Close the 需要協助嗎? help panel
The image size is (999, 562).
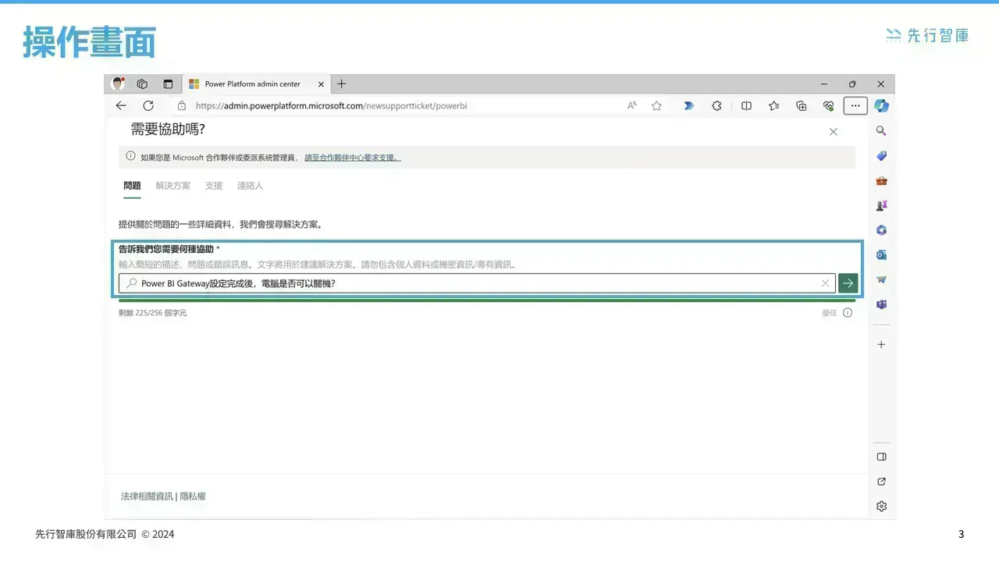click(833, 132)
